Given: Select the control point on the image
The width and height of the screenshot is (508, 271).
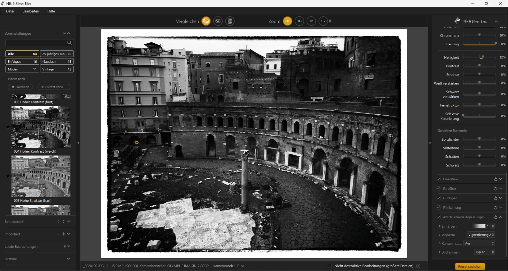Looking at the screenshot, I should pos(137,142).
